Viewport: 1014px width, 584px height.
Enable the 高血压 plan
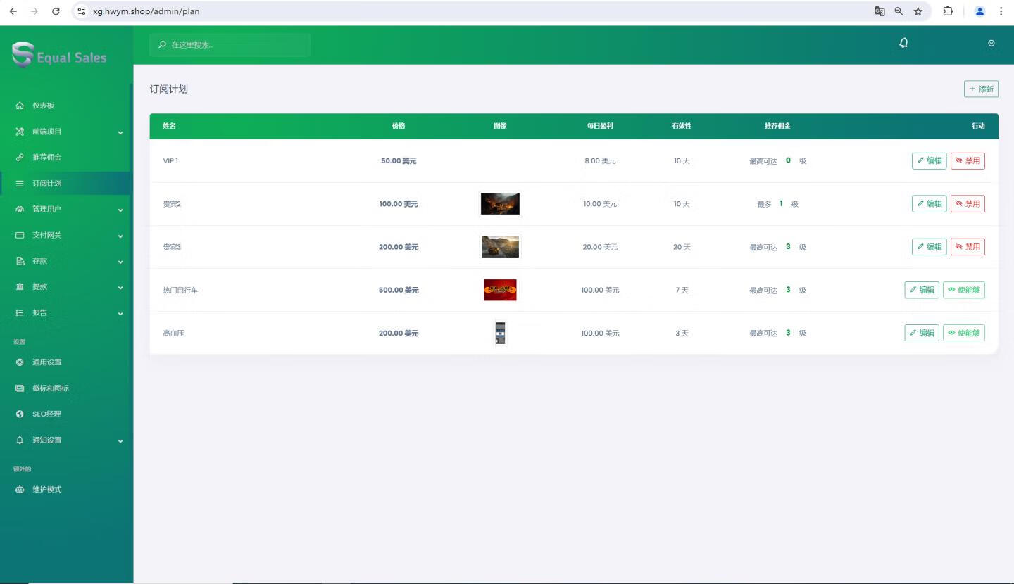click(x=963, y=333)
